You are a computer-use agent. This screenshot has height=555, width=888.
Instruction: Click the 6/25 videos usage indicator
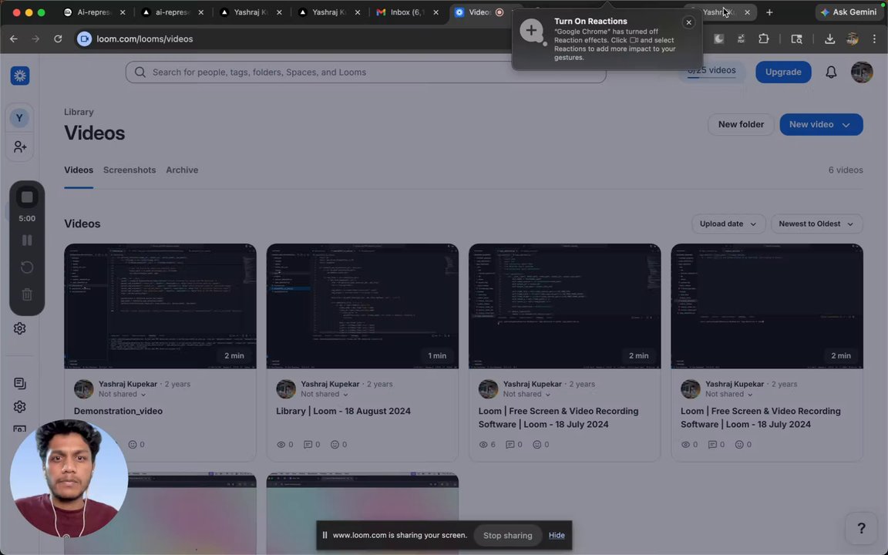click(x=712, y=71)
